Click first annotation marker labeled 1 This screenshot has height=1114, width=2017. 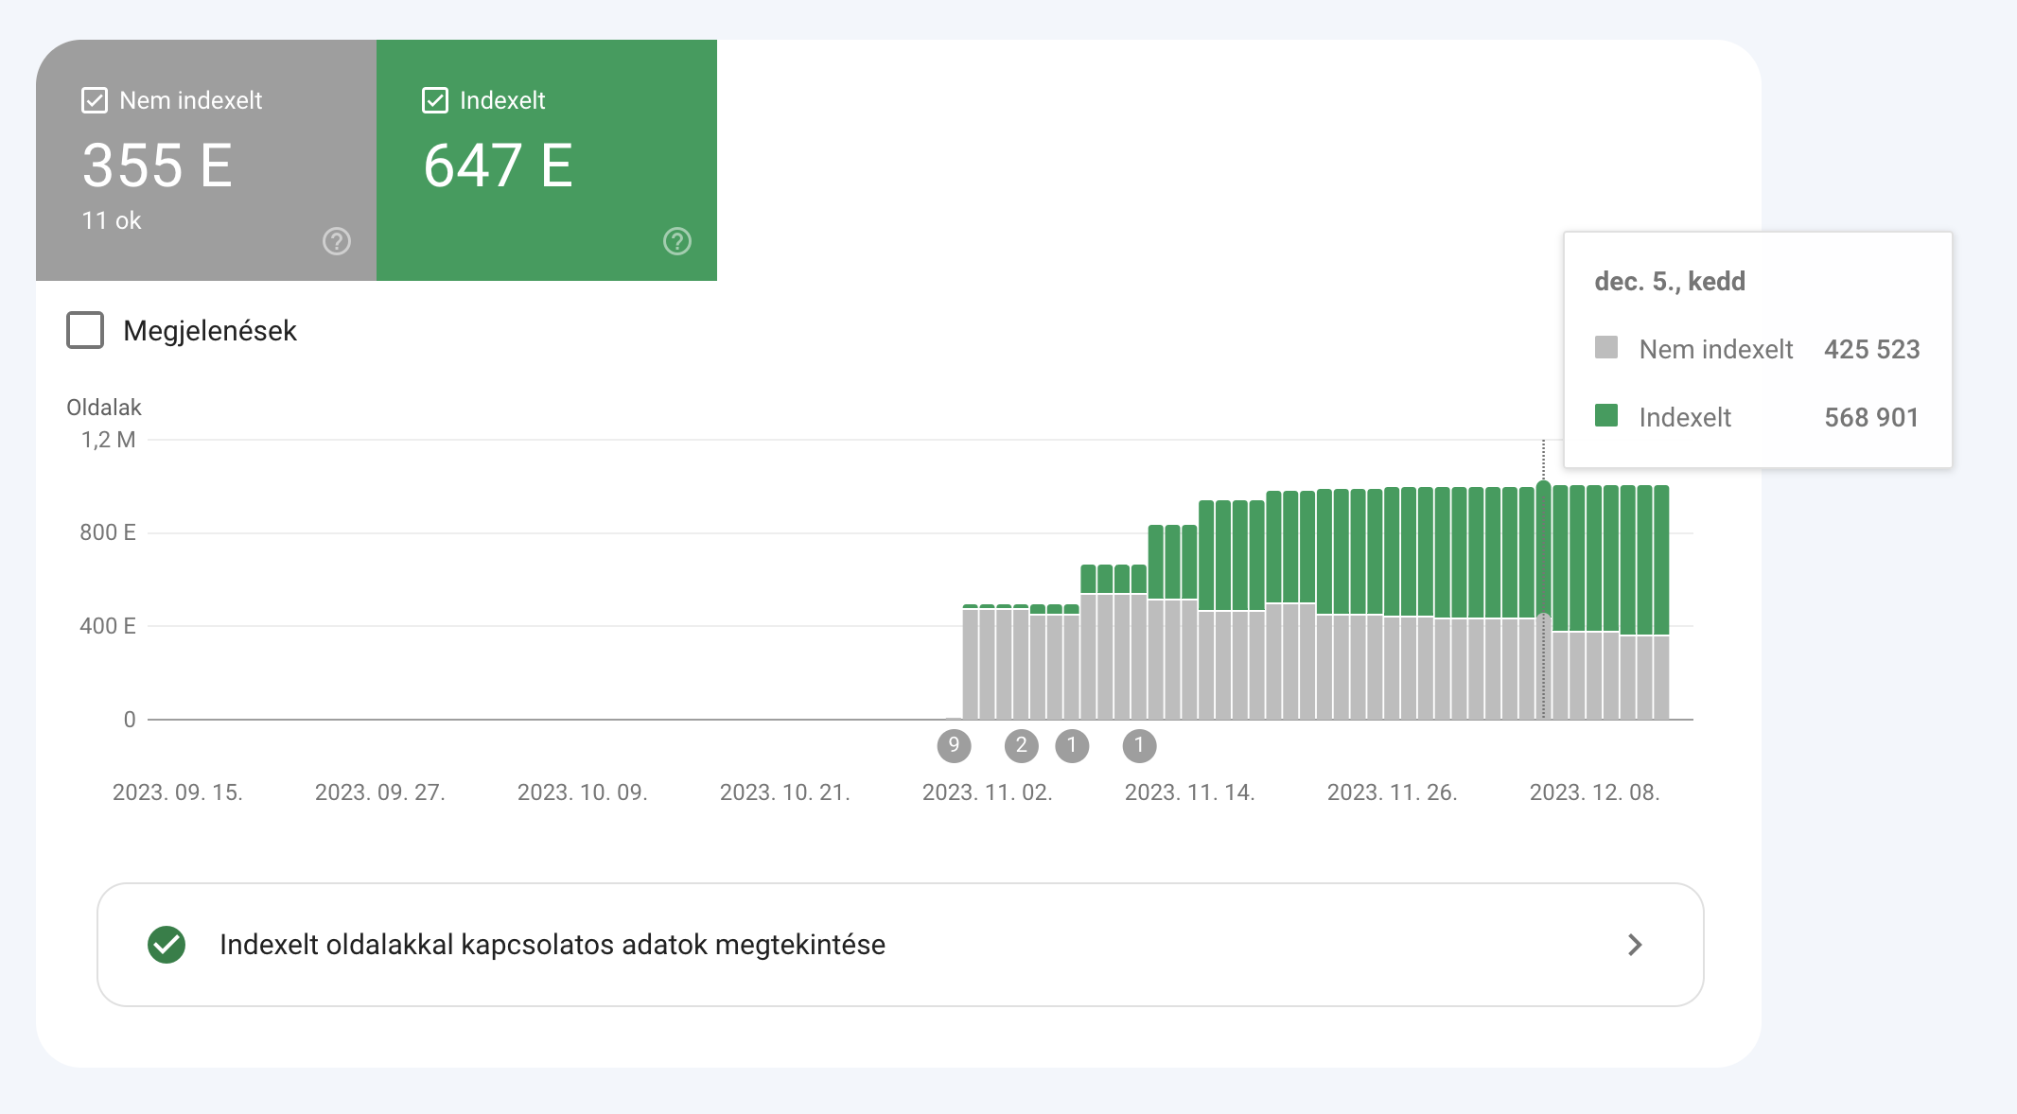(x=1072, y=746)
